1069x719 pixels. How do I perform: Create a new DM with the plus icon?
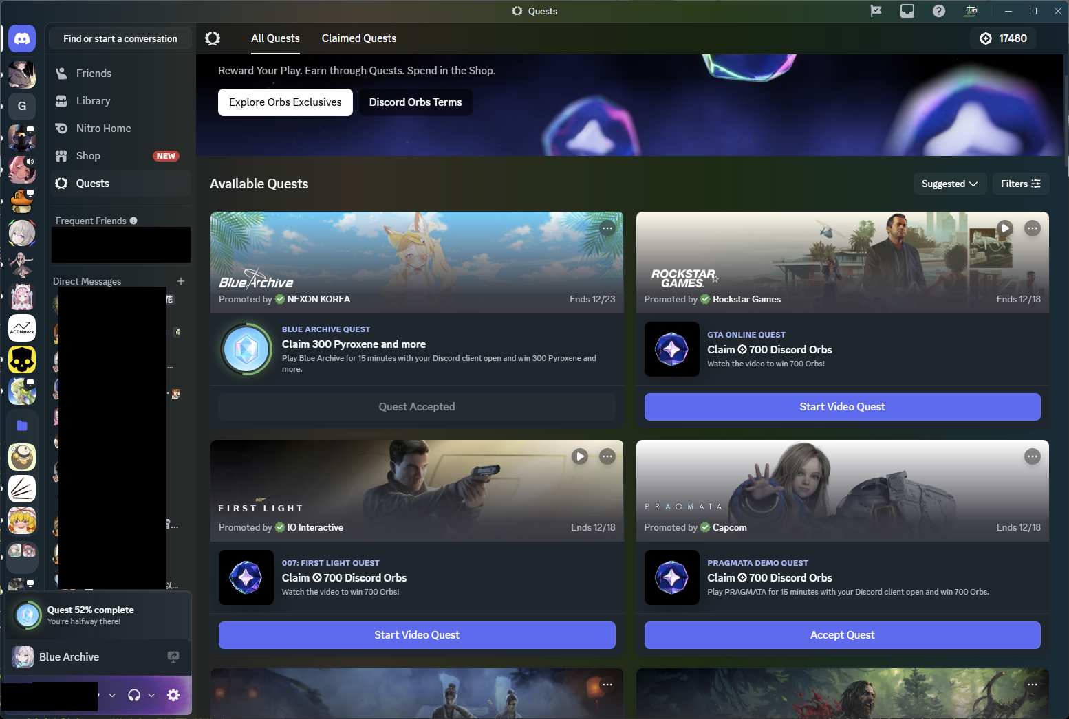(181, 281)
